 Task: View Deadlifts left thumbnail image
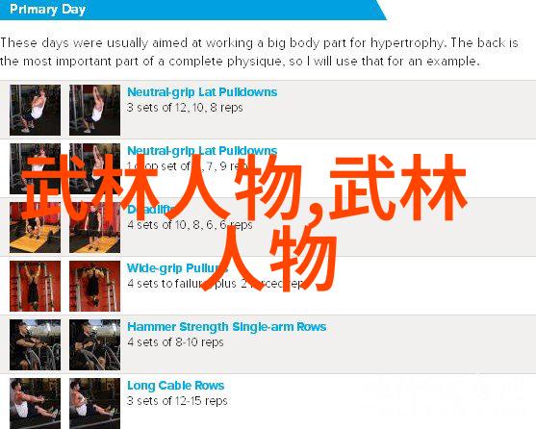[x=36, y=227]
